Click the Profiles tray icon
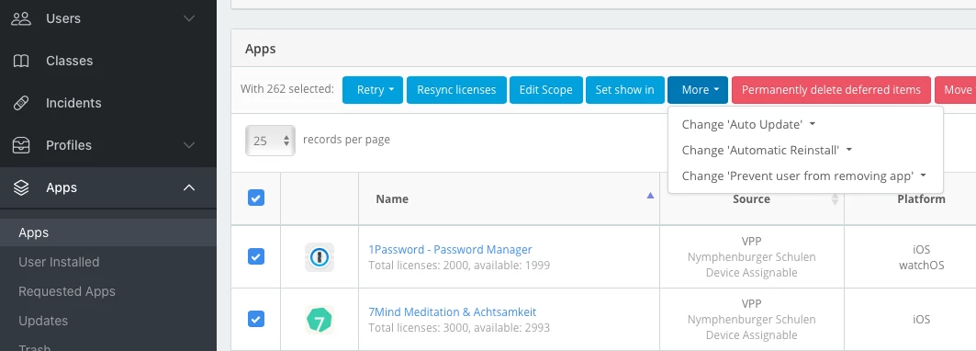The width and height of the screenshot is (976, 351). pos(21,145)
